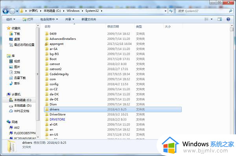
Task: Open the 包含到库中 menu
Action: [49, 19]
